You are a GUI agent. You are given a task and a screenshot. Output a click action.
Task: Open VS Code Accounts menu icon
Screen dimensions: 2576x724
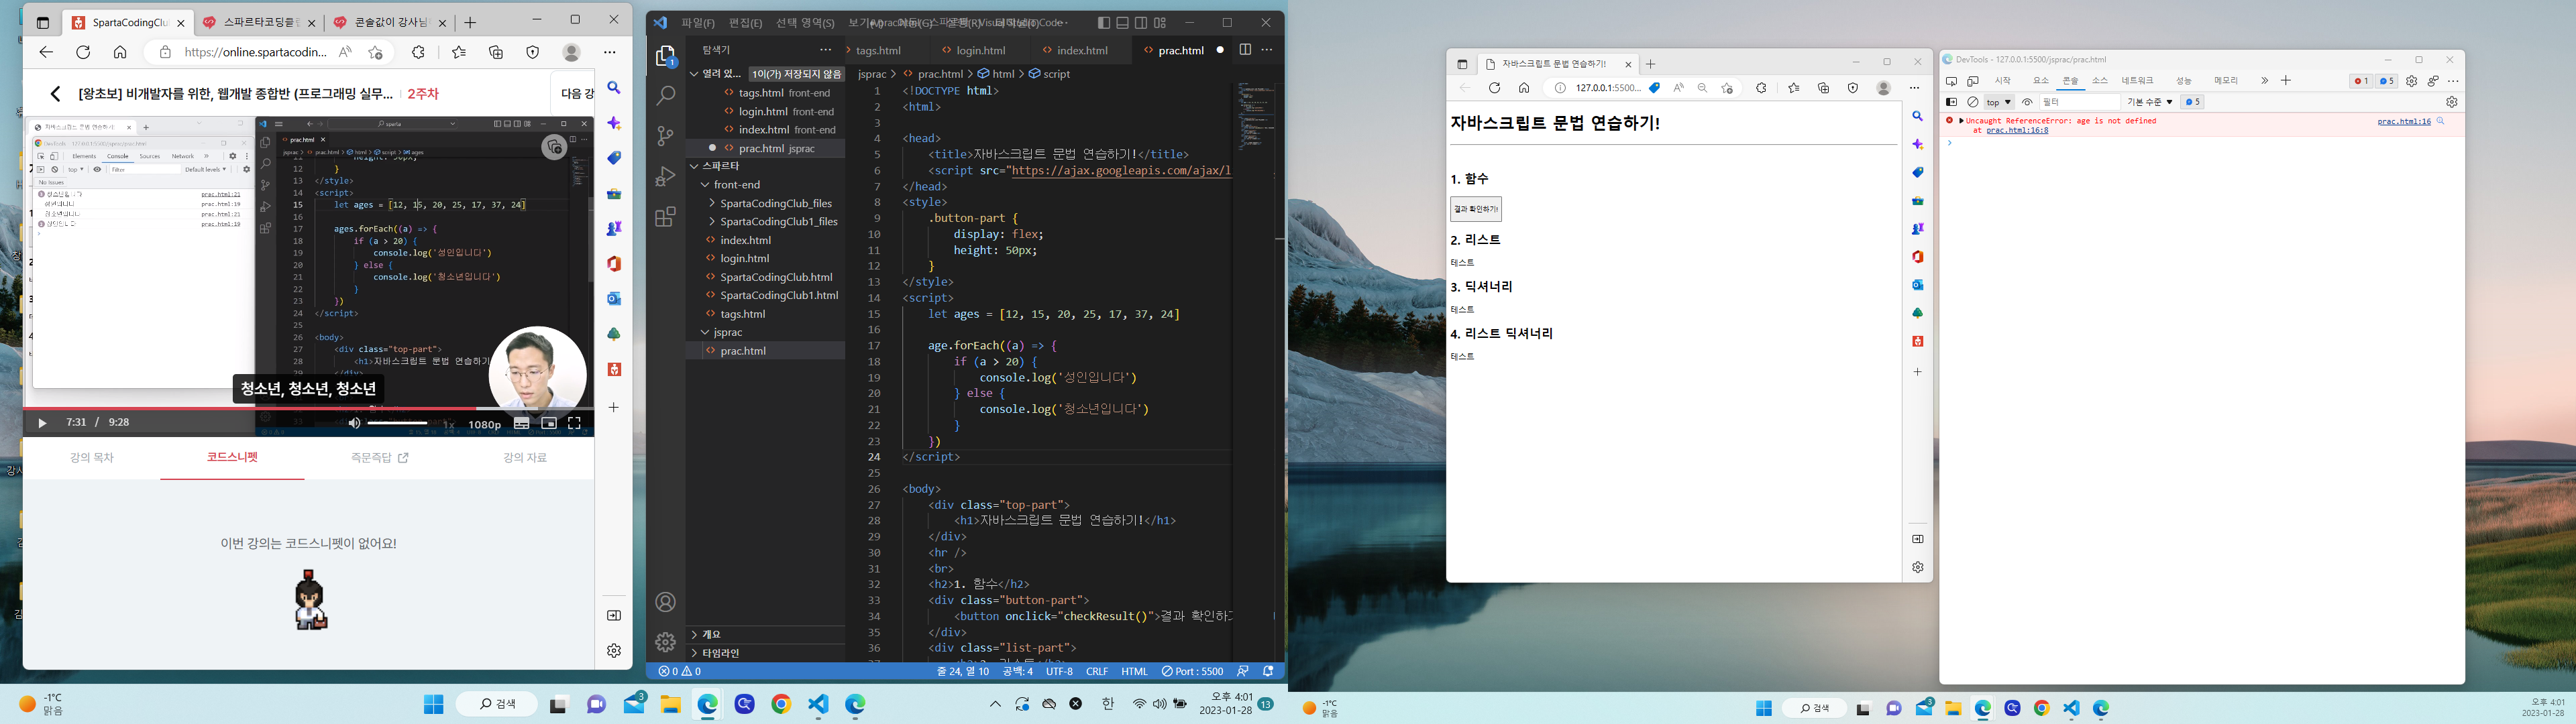[x=666, y=602]
